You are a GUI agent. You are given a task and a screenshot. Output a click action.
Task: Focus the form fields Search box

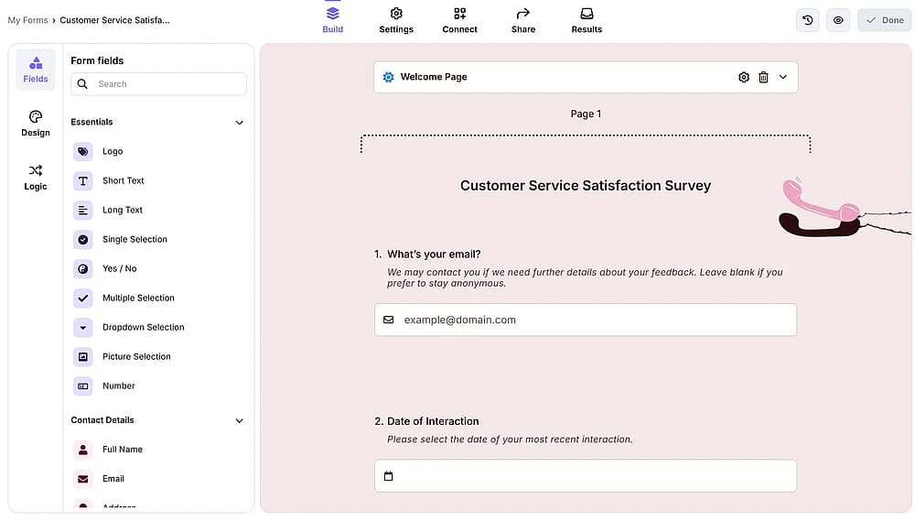coord(158,84)
